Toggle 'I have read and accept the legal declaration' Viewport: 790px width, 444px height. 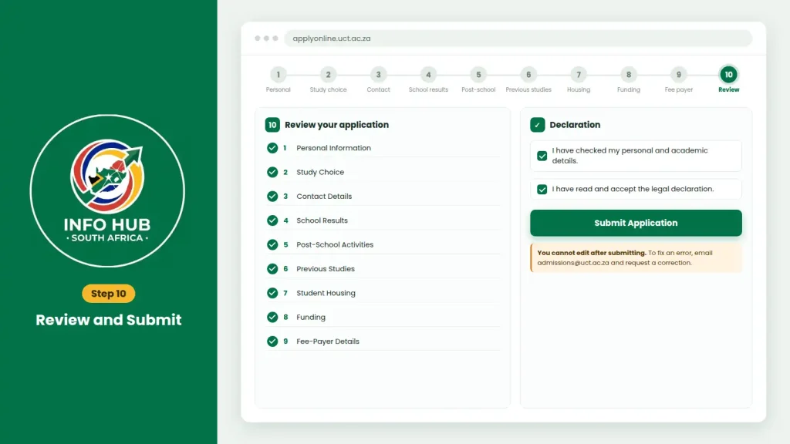click(x=542, y=190)
